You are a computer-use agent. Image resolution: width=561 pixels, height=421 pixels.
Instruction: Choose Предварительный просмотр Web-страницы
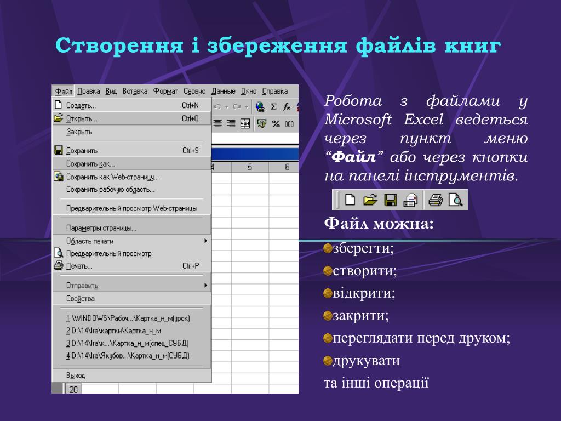click(131, 208)
